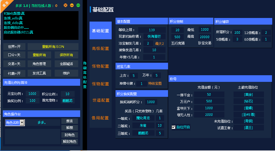Viewport: 275px width, 151px height.
Task: Toggle the 世界=开 switch button
Action: click(x=14, y=46)
